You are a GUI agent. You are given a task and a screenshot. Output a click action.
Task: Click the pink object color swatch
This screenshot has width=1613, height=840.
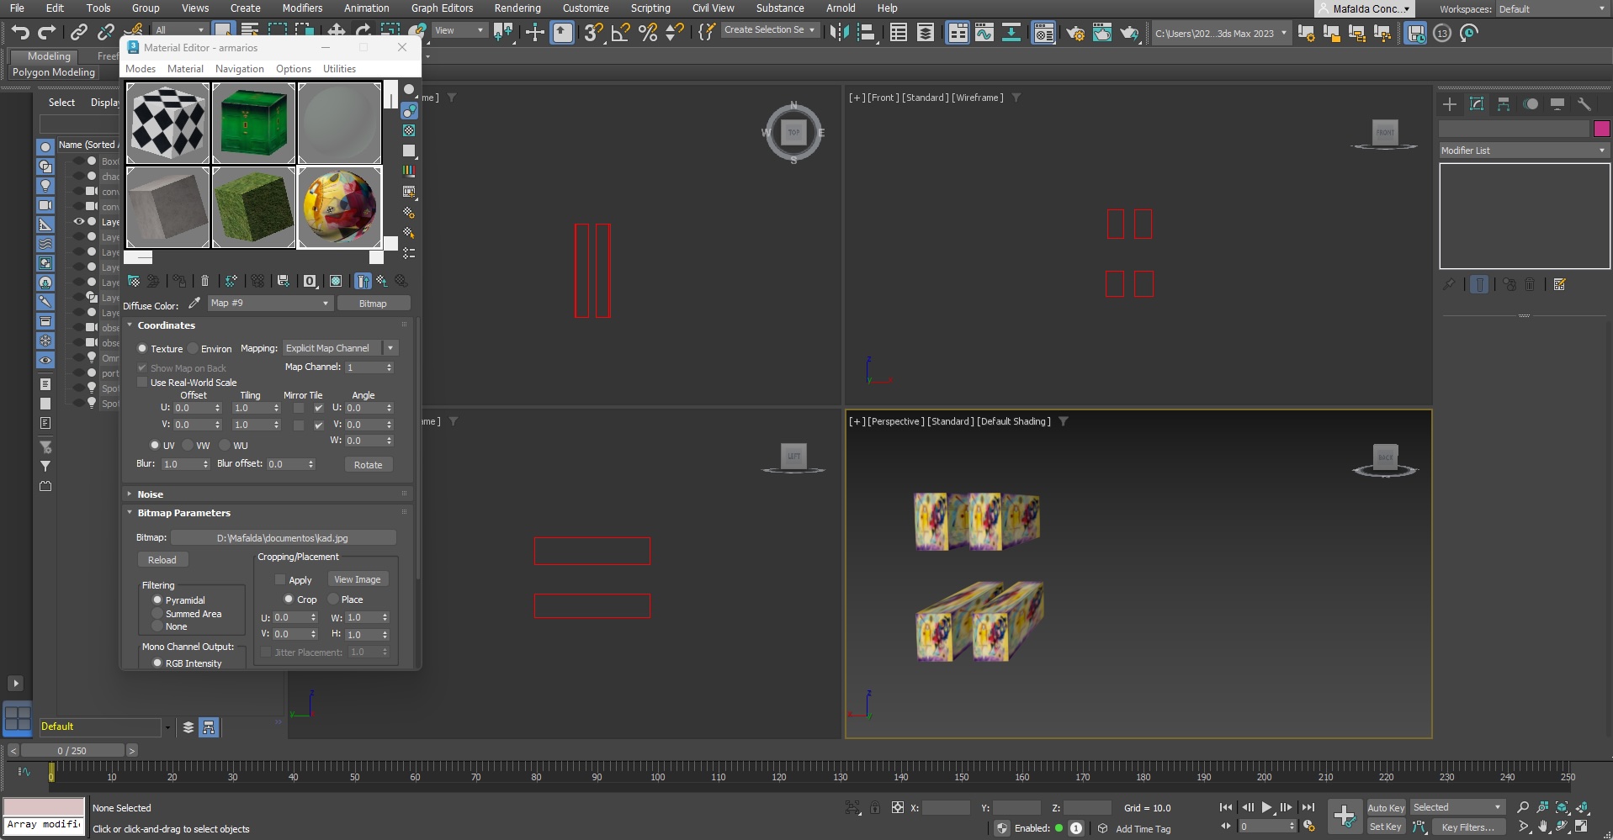pos(1601,129)
